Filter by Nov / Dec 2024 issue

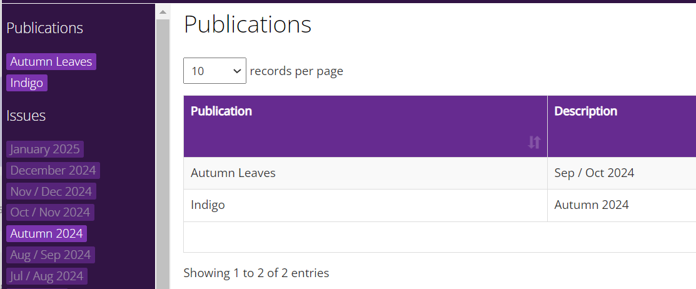51,191
